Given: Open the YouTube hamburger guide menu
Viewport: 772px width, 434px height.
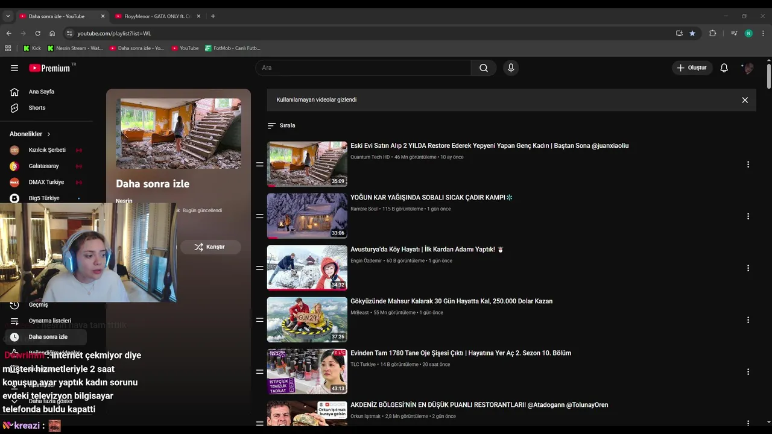Looking at the screenshot, I should tap(14, 68).
